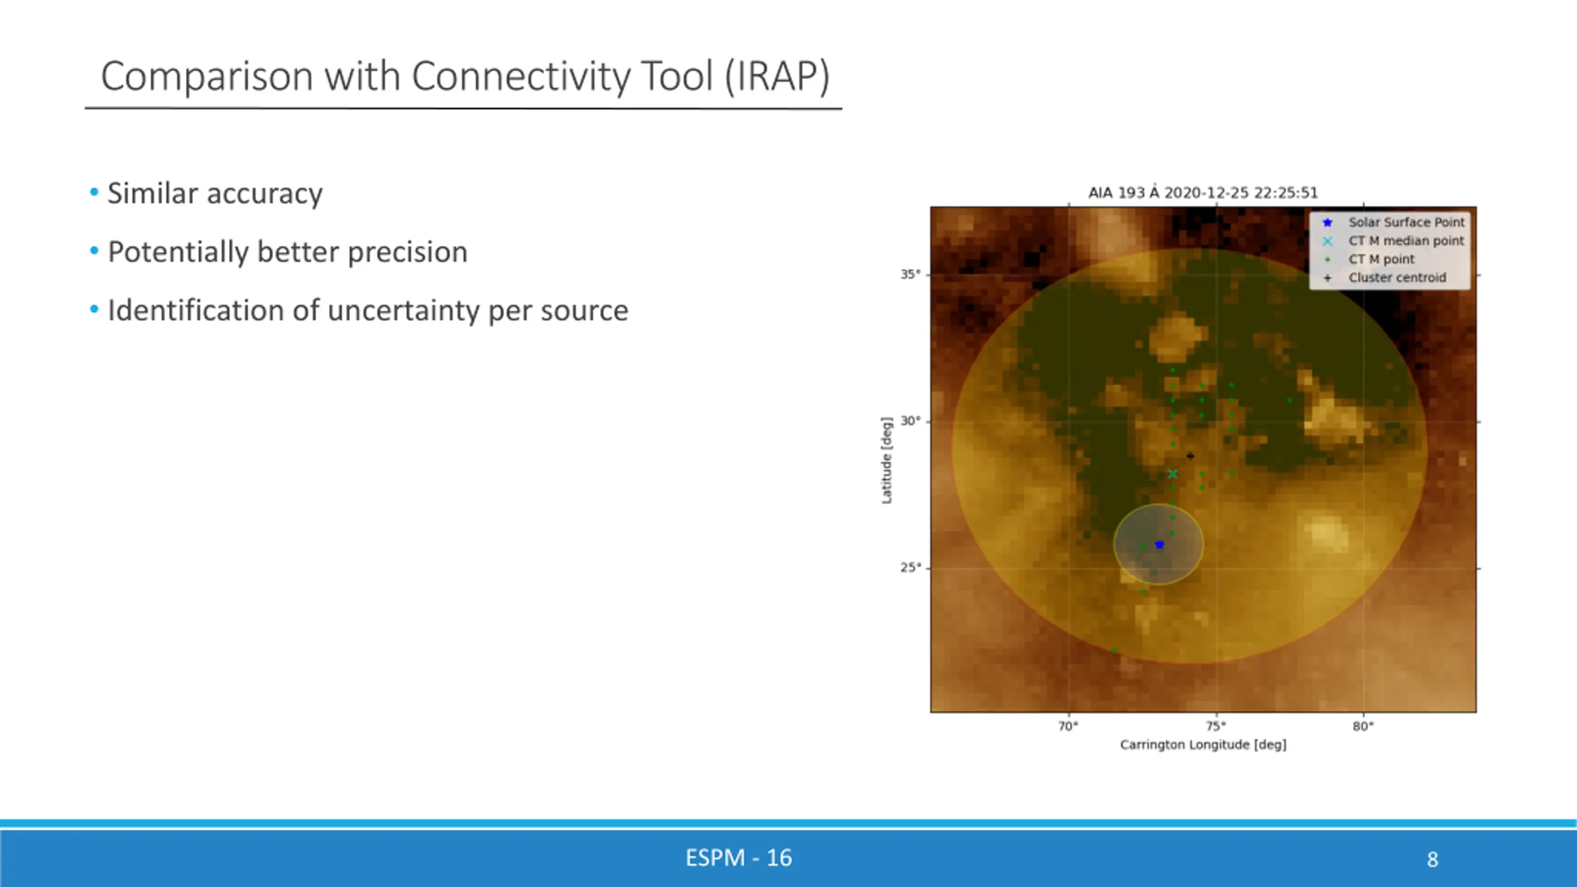
Task: Click the 'ESPM - 16' footer text
Action: coord(739,858)
